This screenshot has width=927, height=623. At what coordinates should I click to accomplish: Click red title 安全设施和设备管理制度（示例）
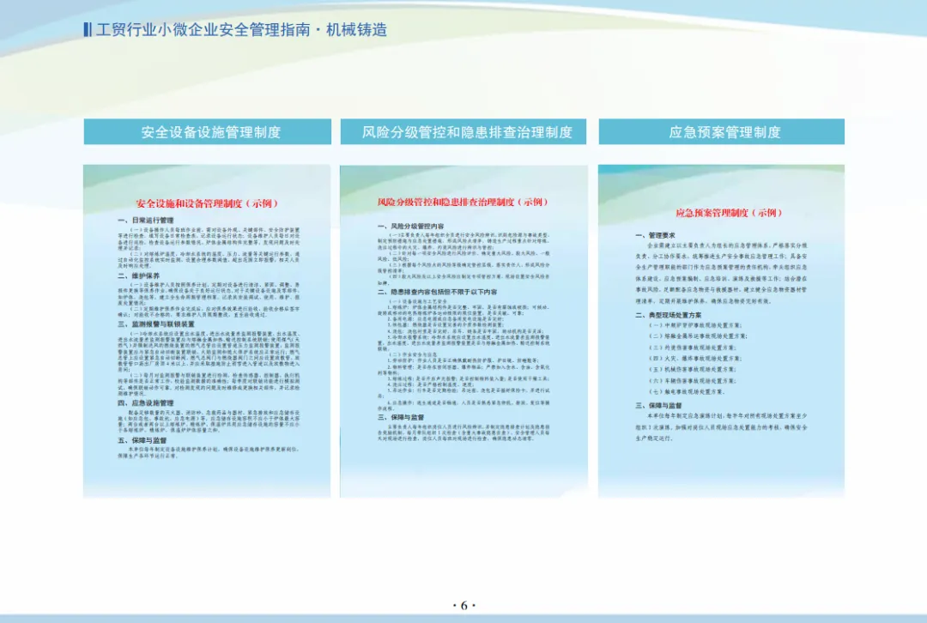207,203
